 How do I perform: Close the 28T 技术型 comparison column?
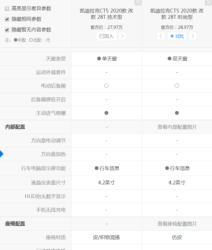138,2
